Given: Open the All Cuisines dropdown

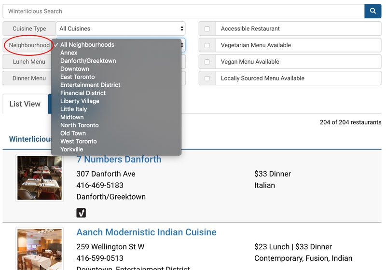Looking at the screenshot, I should point(120,28).
